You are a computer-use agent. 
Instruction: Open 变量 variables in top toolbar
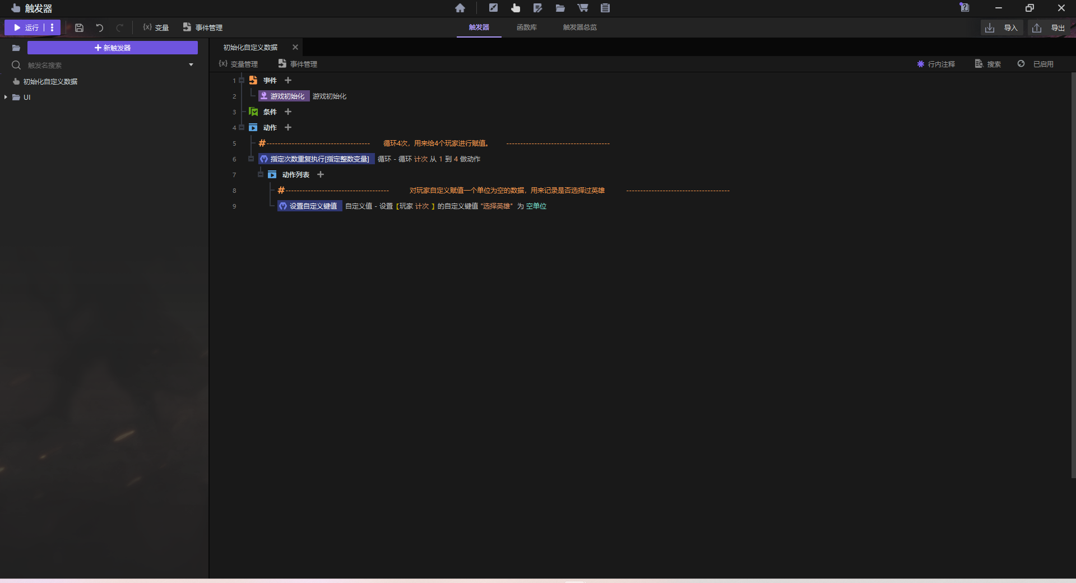(156, 27)
